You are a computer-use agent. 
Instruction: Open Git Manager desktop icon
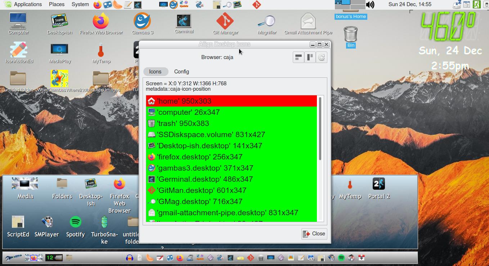click(225, 23)
